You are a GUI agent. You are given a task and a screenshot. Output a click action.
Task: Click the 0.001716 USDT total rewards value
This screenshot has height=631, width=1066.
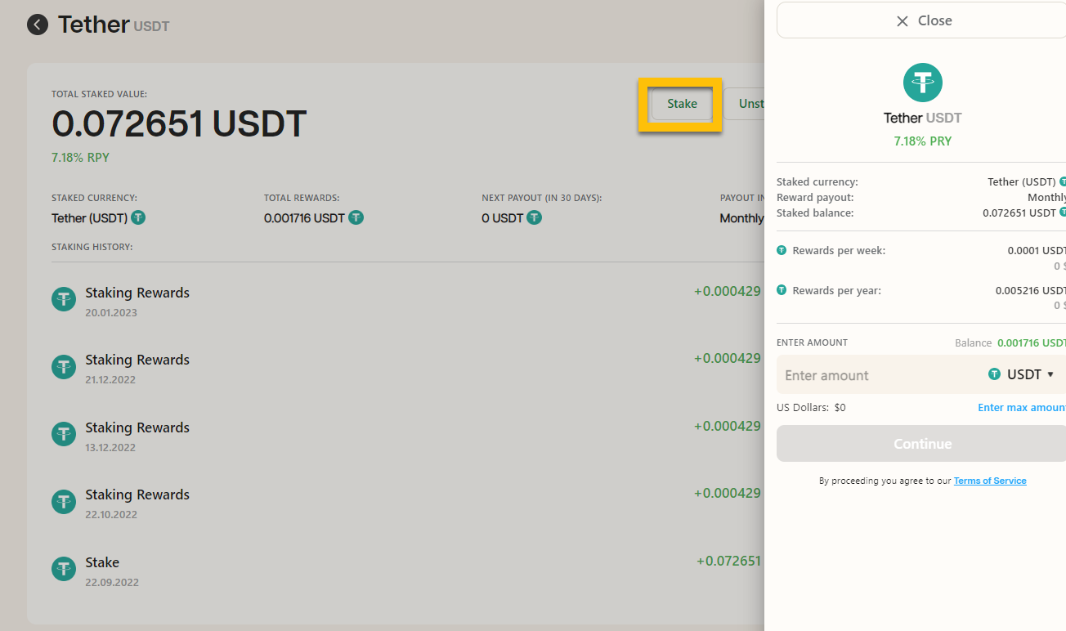304,218
